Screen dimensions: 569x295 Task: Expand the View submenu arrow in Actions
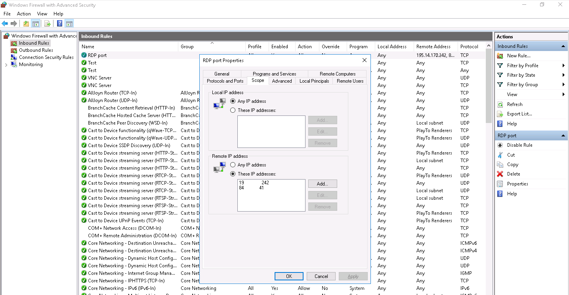(x=563, y=95)
